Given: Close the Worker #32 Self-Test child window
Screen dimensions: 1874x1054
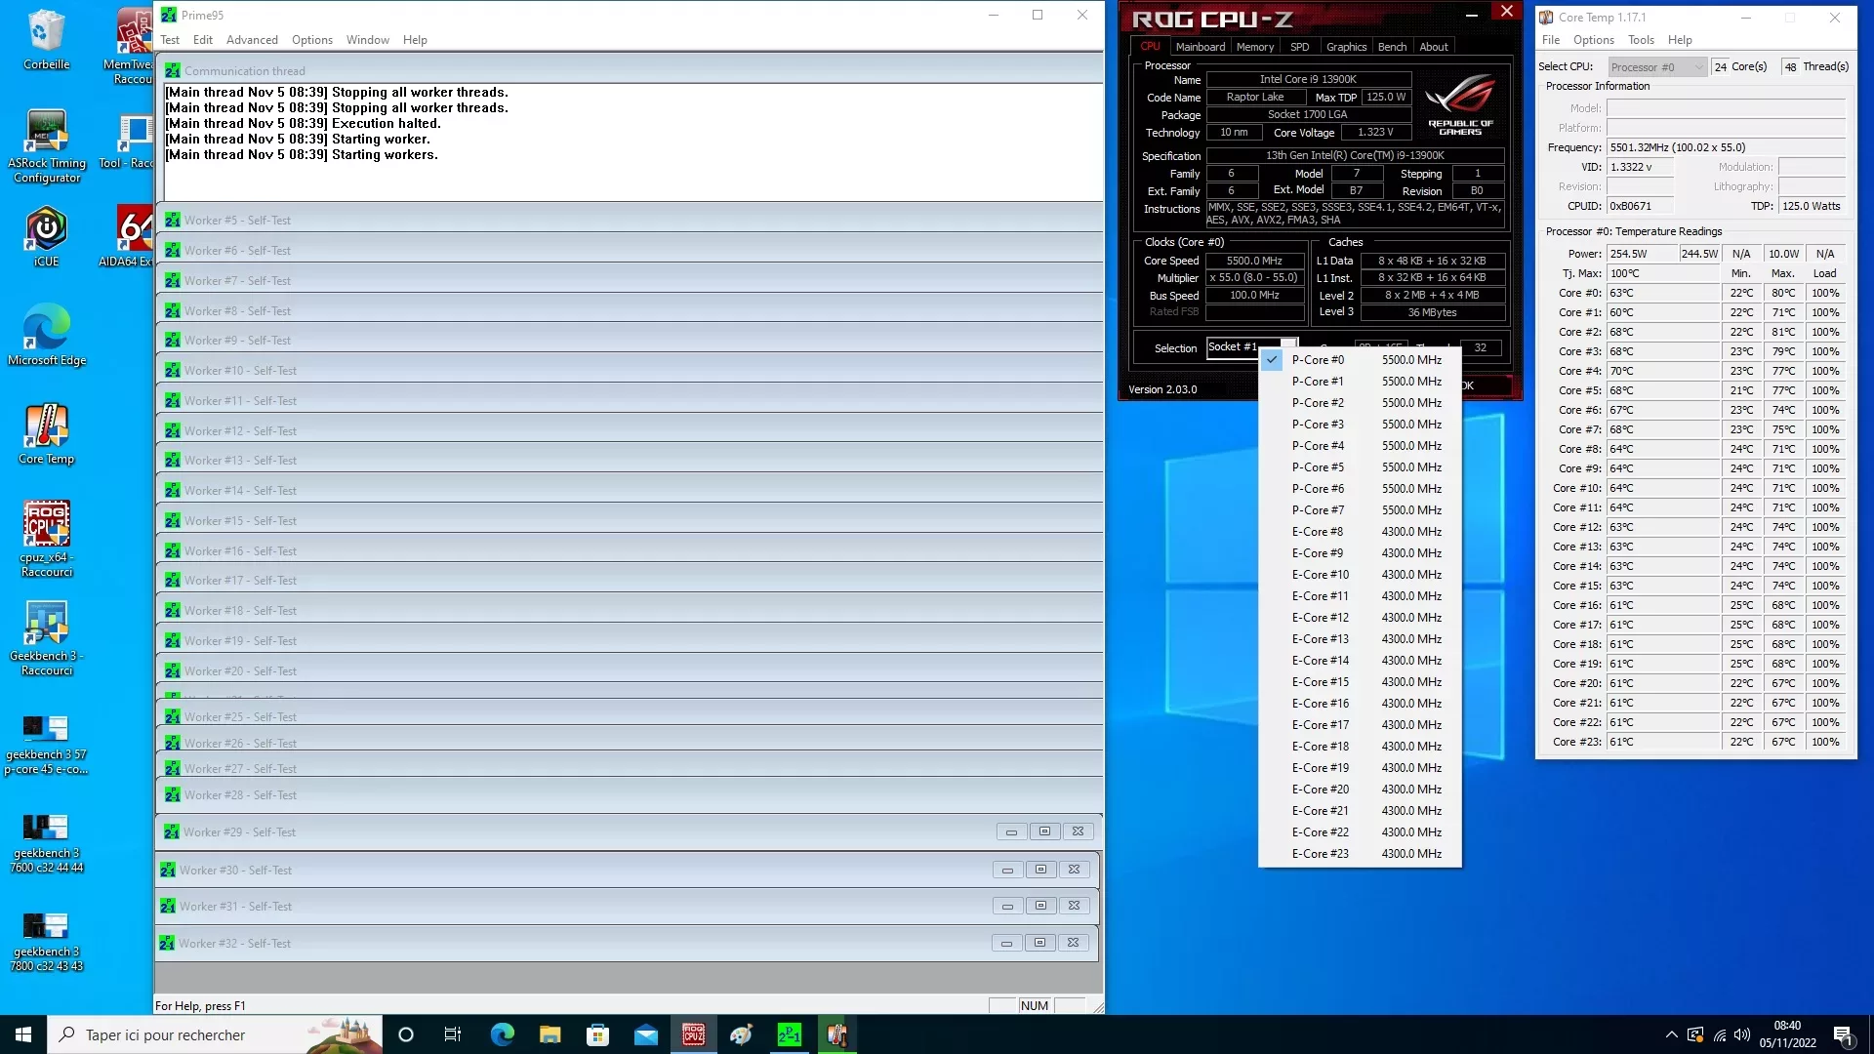Looking at the screenshot, I should tap(1073, 943).
